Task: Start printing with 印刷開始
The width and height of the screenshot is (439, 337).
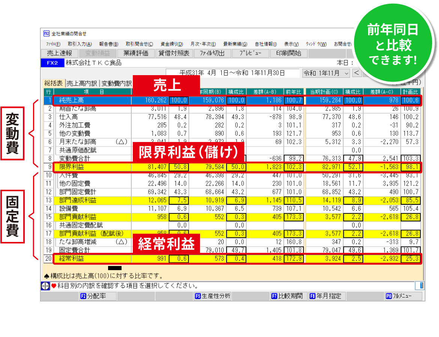Action: (x=289, y=53)
